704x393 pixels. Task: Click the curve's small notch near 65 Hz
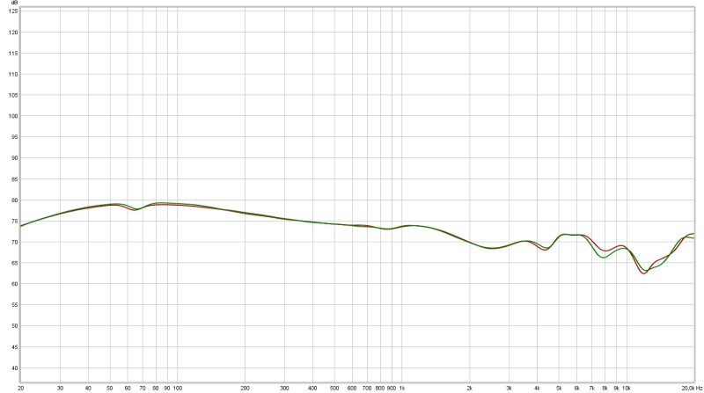(x=136, y=209)
